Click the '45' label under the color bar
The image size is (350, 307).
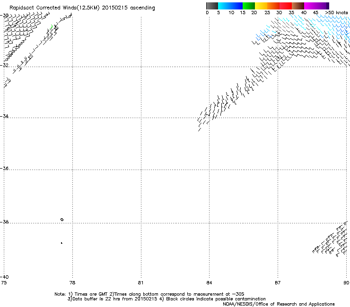315,13
